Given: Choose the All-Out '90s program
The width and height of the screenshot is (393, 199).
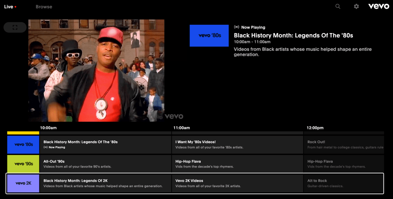Looking at the screenshot, I should pyautogui.click(x=105, y=164).
